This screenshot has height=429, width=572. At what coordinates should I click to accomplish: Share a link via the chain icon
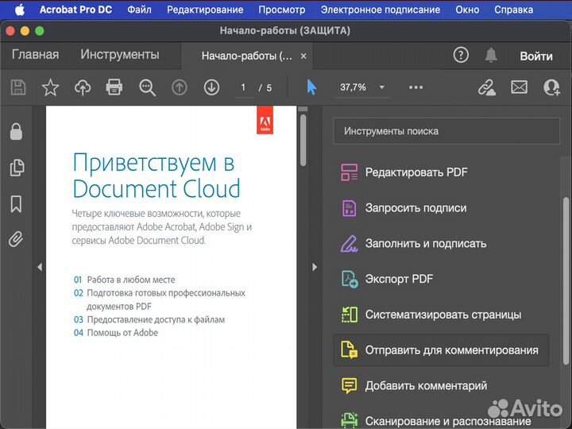pos(487,87)
